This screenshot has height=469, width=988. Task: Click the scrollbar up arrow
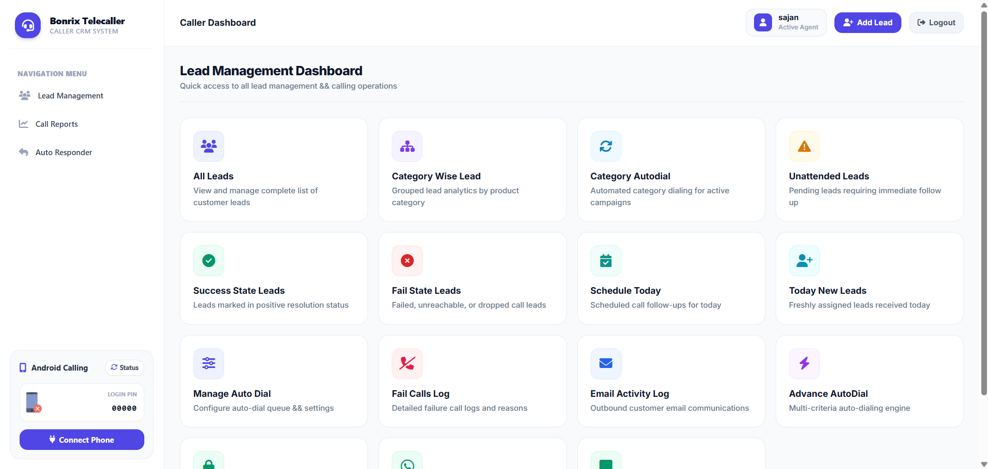coord(983,5)
